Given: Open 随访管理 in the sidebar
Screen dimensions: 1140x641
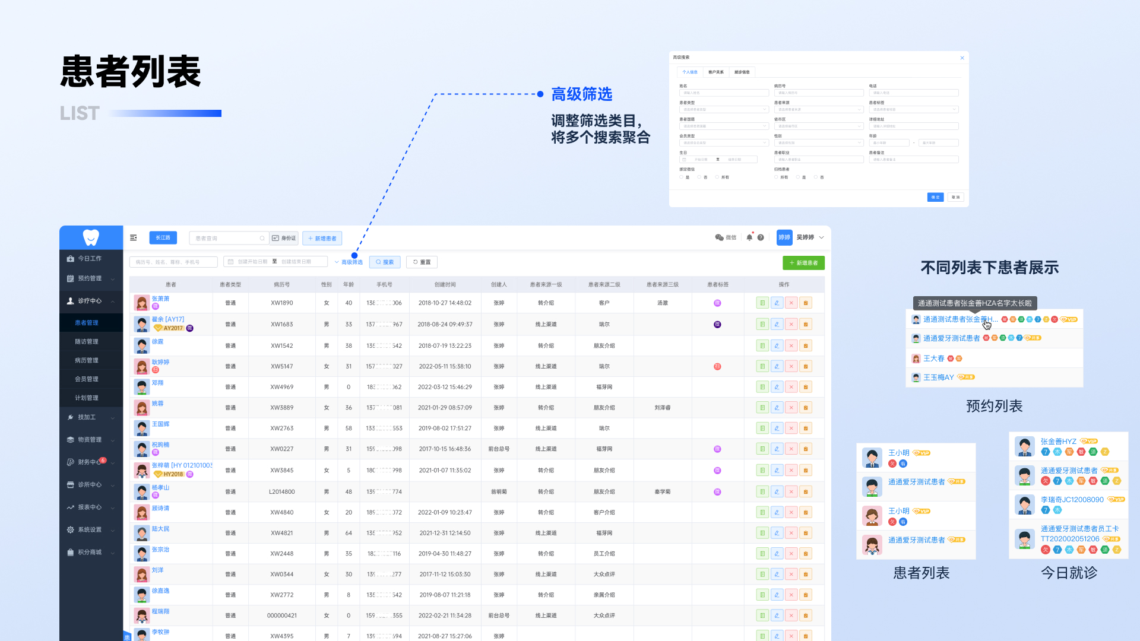Looking at the screenshot, I should pyautogui.click(x=87, y=341).
